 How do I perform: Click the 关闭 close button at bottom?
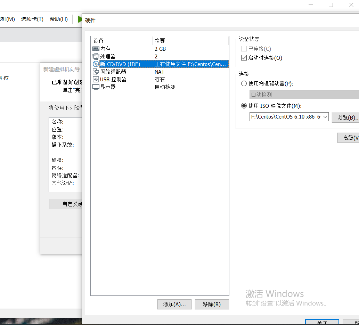(322, 322)
